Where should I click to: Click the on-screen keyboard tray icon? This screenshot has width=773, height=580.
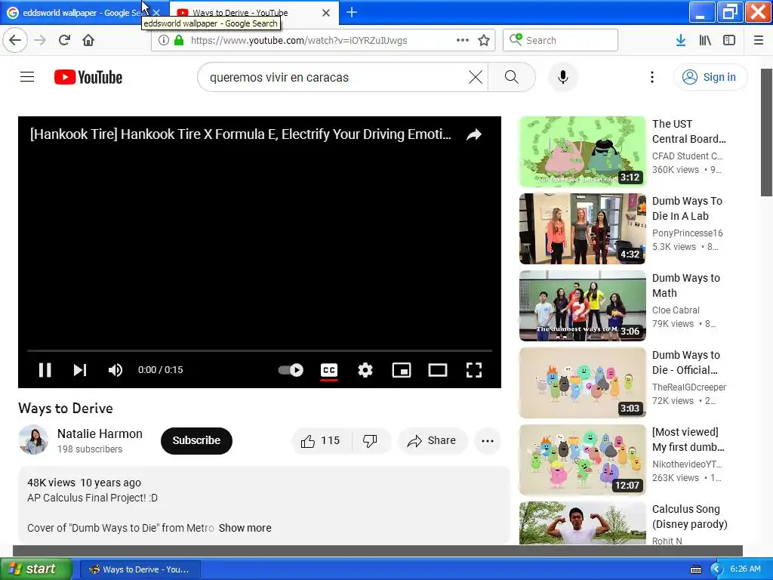(696, 569)
